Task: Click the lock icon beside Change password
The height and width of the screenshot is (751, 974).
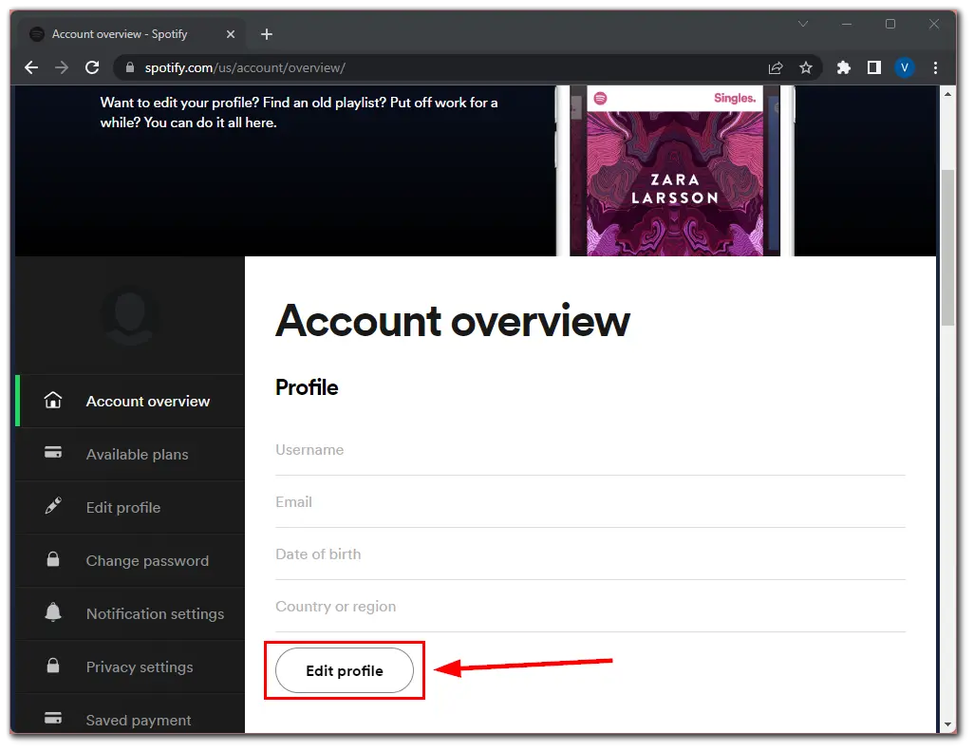Action: pos(53,559)
